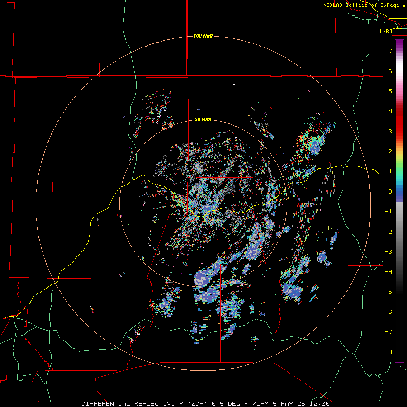Click the 0 tick on color scale
Screen dimensions: 407x407
coord(390,192)
